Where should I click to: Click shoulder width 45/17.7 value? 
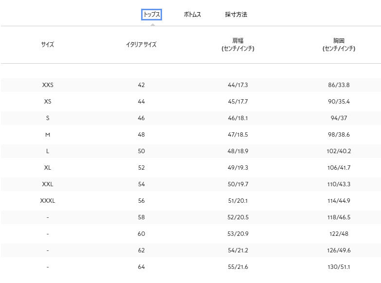pos(238,102)
